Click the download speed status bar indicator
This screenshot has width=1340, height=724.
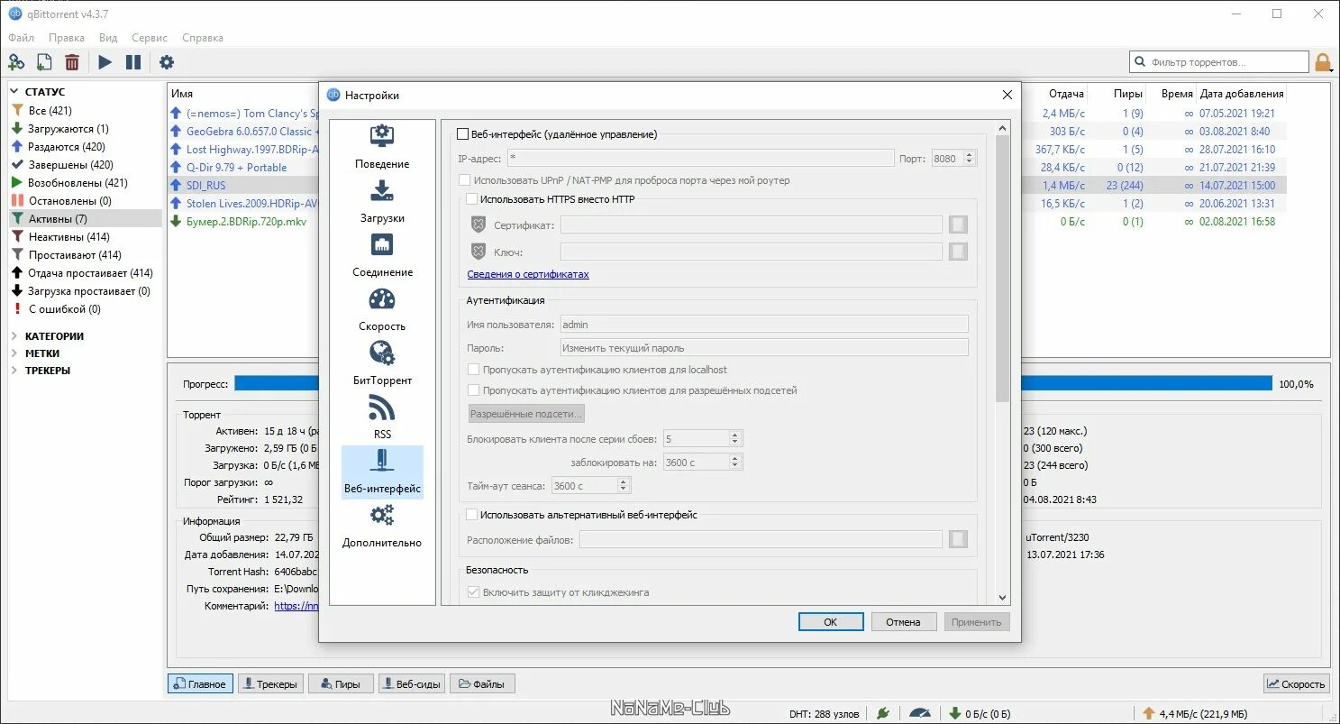point(979,713)
